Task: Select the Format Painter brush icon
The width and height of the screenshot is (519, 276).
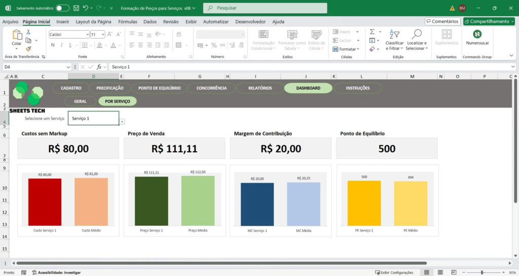Action: click(28, 49)
